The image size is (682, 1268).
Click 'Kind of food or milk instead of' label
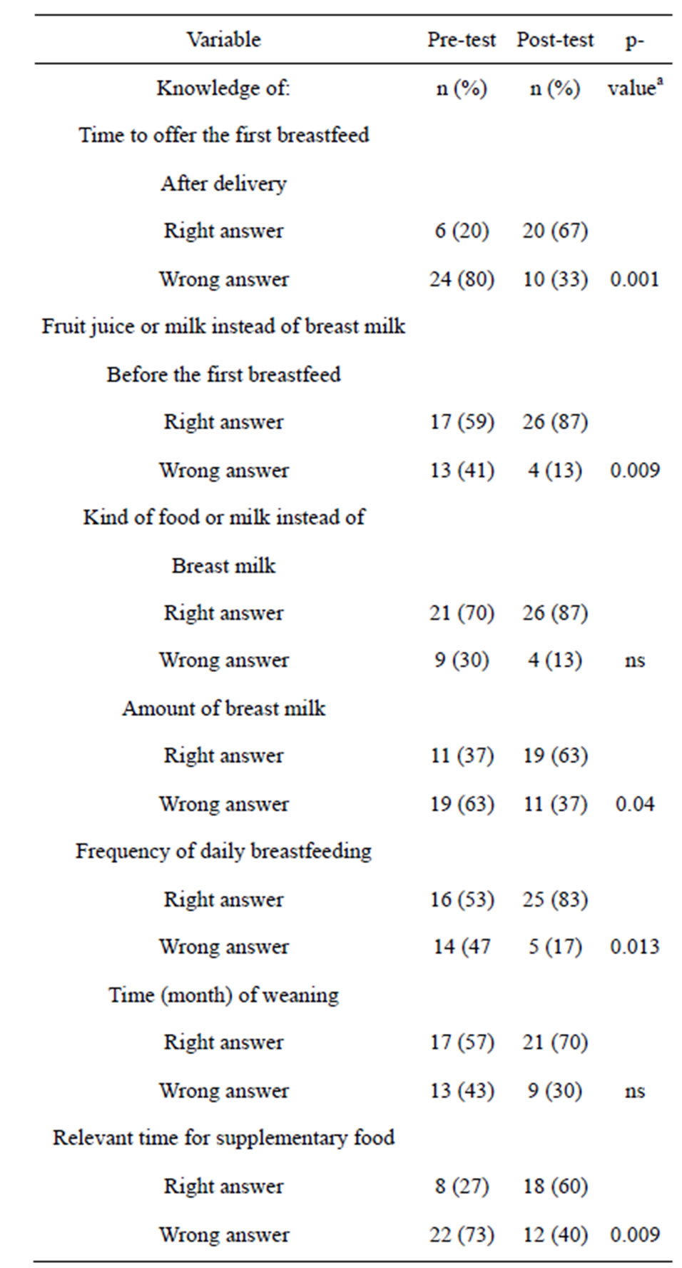click(x=223, y=517)
